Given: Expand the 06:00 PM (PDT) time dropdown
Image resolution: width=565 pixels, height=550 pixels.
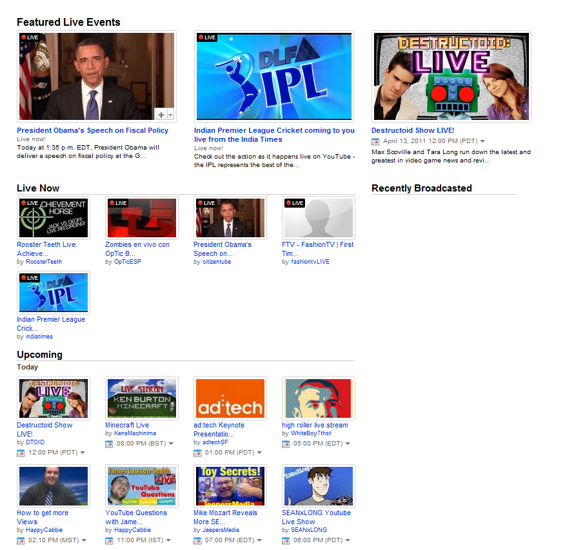Looking at the screenshot, I should tap(348, 540).
